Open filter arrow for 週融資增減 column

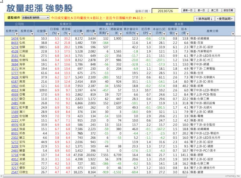pyautogui.click(x=120, y=34)
